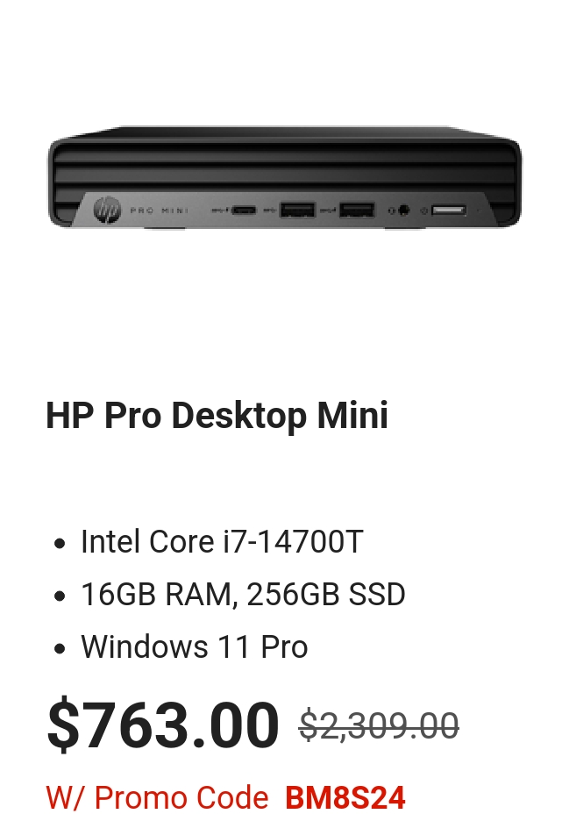Screen dimensions: 569x821
Task: Click the crossed-out $2,309.00 original price
Action: [379, 725]
